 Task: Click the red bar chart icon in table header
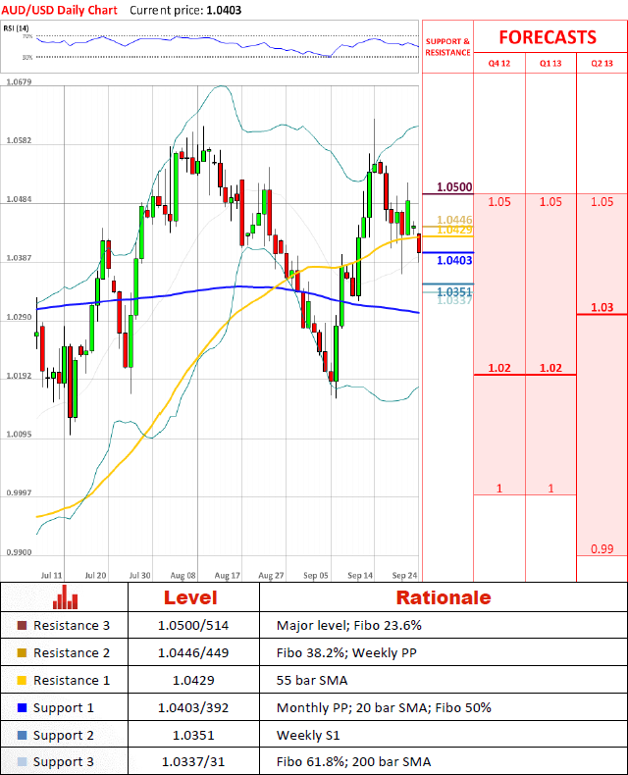click(65, 597)
